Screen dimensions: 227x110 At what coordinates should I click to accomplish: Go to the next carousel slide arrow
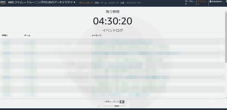[212, 102]
